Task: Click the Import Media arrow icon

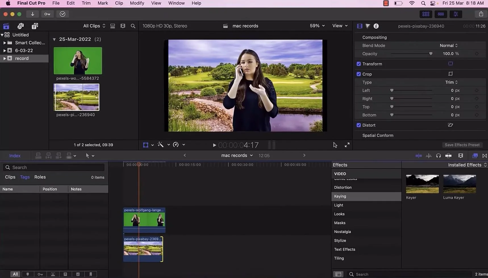Action: [32, 14]
